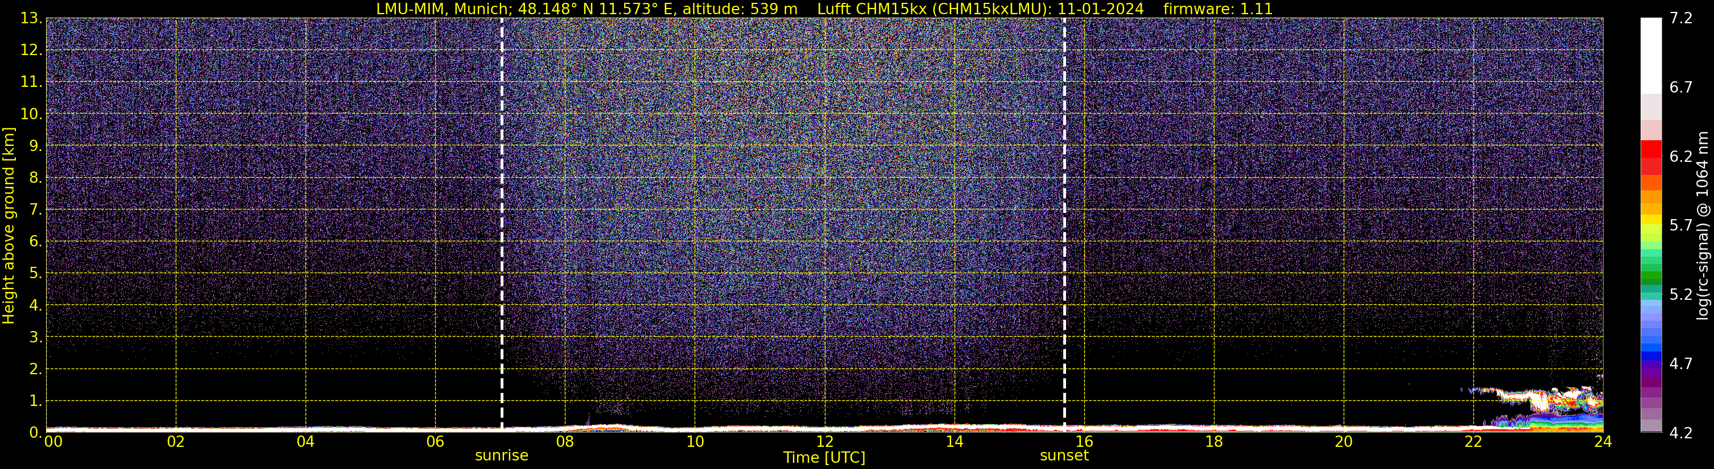Click the 'sunrise' label below the axis
Image resolution: width=1714 pixels, height=469 pixels.
[x=502, y=456]
